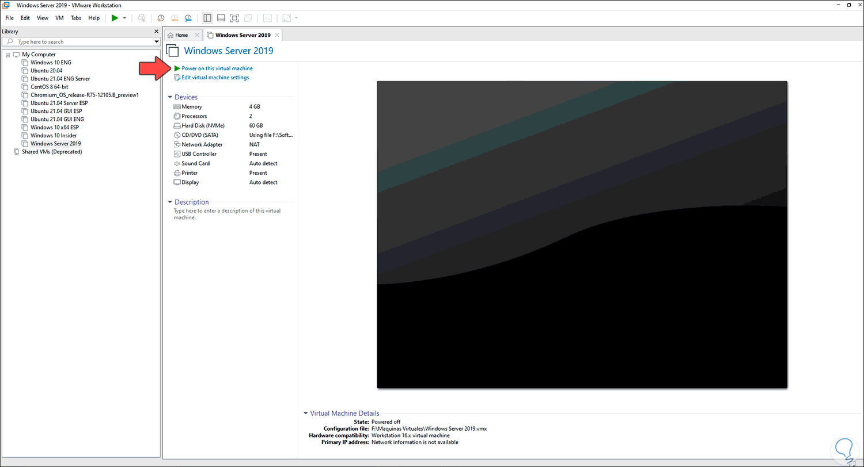
Task: Select My Computer in the library
Action: click(39, 55)
